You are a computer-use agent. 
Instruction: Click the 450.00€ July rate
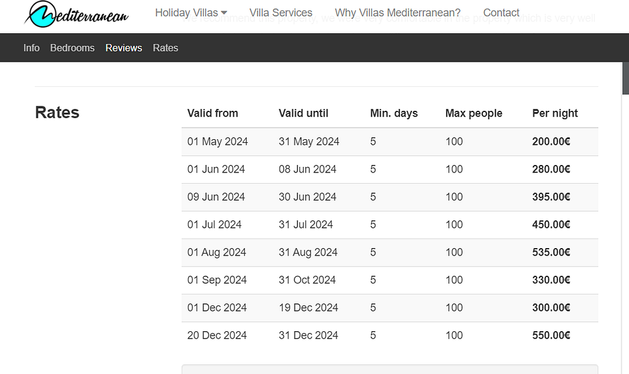[551, 225]
